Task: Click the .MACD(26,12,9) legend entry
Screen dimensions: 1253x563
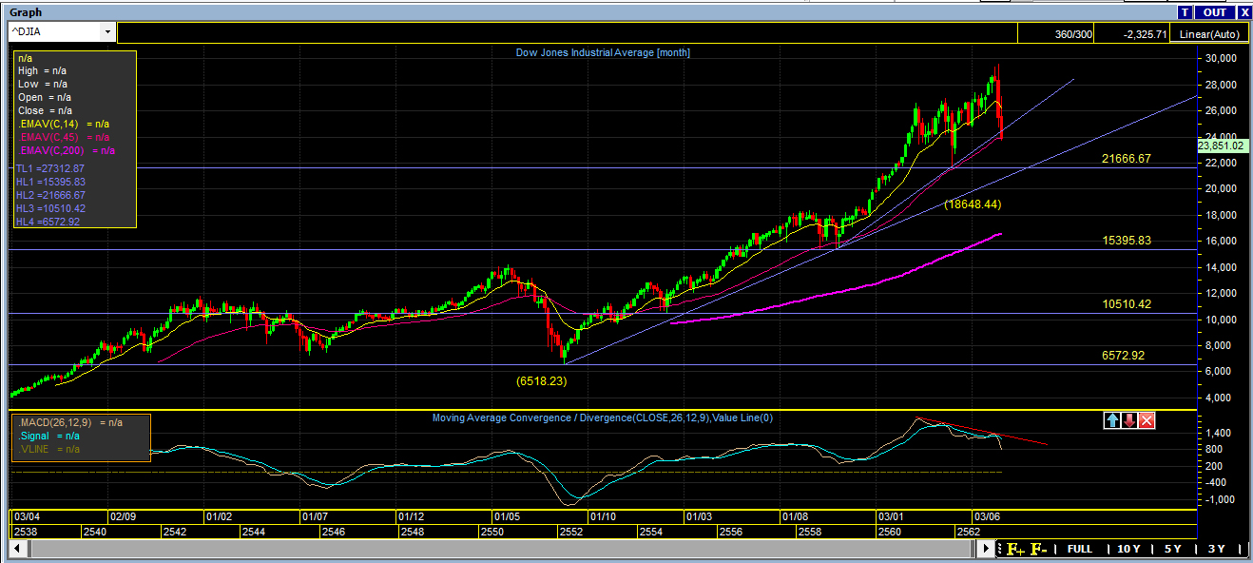Action: click(x=69, y=421)
